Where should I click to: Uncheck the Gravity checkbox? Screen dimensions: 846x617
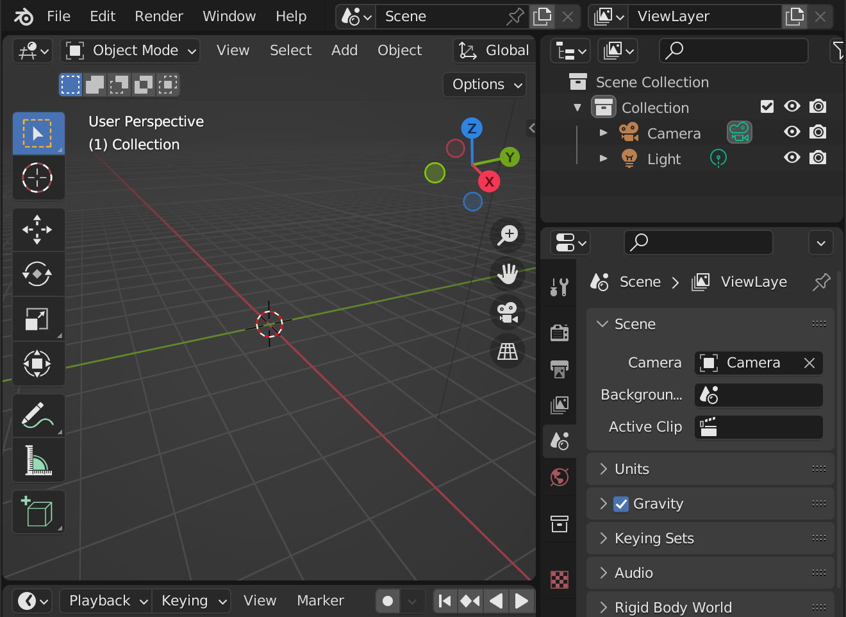tap(621, 504)
